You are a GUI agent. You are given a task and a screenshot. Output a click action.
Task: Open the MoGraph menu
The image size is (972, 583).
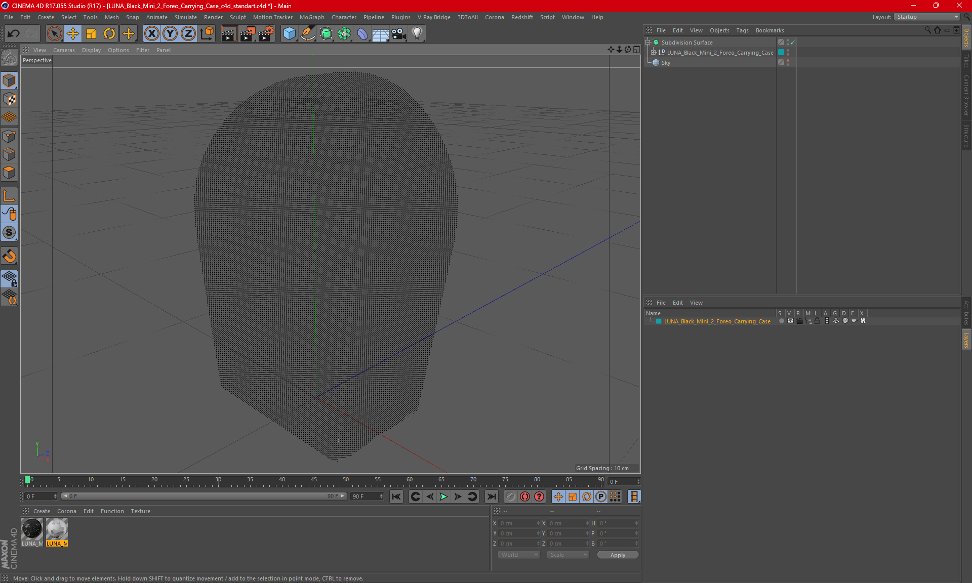point(312,17)
